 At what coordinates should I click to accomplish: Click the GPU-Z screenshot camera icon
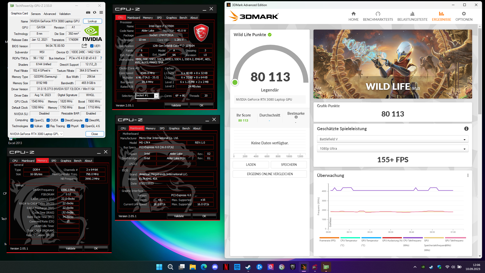coord(88,13)
